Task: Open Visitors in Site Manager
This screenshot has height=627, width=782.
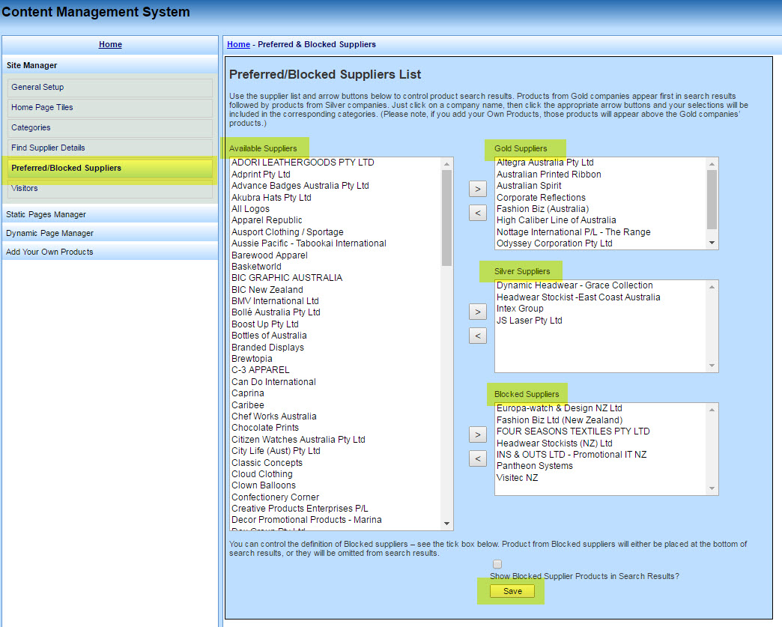Action: pos(109,189)
